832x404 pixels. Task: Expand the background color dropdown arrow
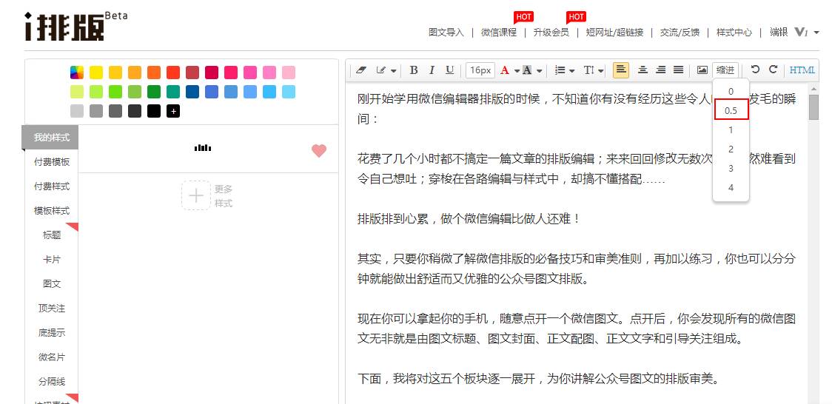pyautogui.click(x=539, y=70)
